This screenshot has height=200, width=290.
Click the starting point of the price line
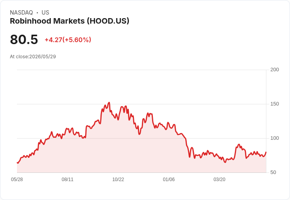click(17, 163)
